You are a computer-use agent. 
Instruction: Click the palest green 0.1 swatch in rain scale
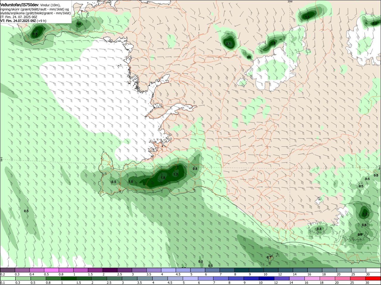(8, 278)
